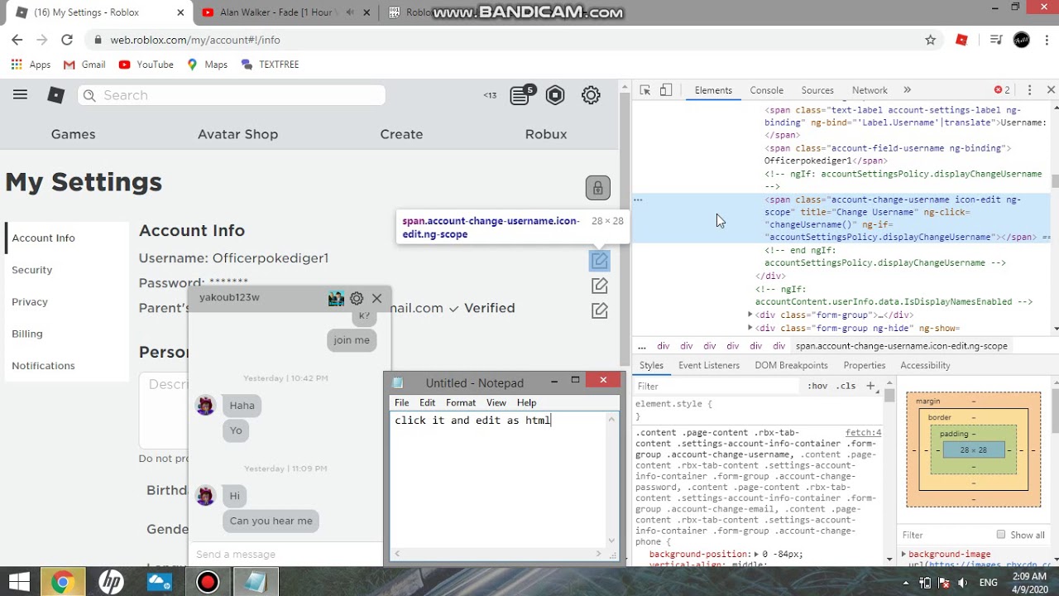Screen dimensions: 1059x596
Task: Switch to the Console tab
Action: (766, 90)
